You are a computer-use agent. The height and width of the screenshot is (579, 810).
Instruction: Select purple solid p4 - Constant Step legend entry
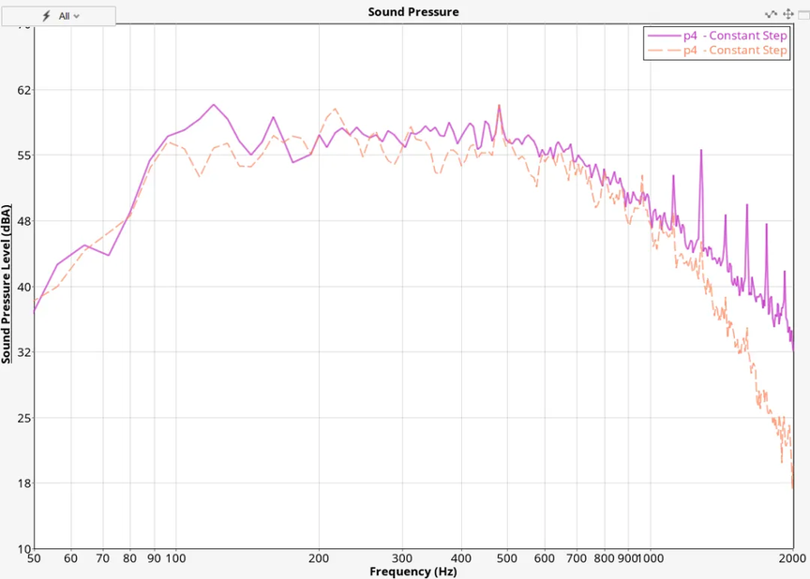pyautogui.click(x=717, y=36)
